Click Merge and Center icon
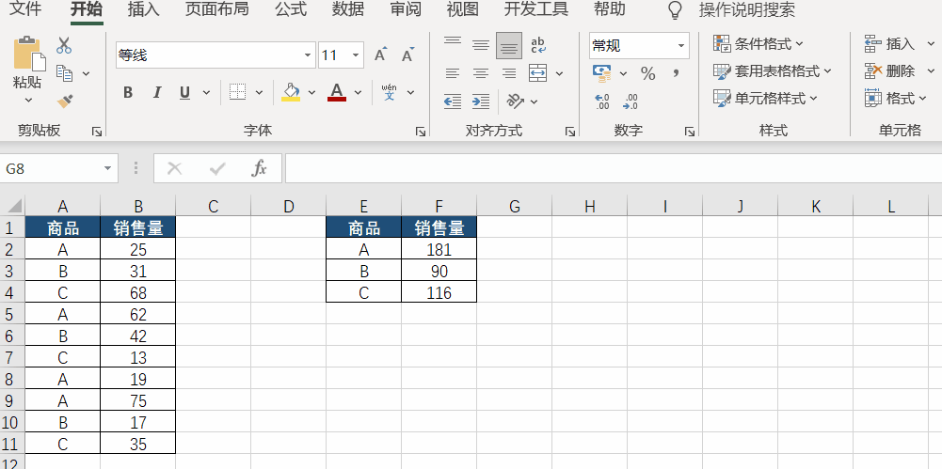 coord(537,73)
